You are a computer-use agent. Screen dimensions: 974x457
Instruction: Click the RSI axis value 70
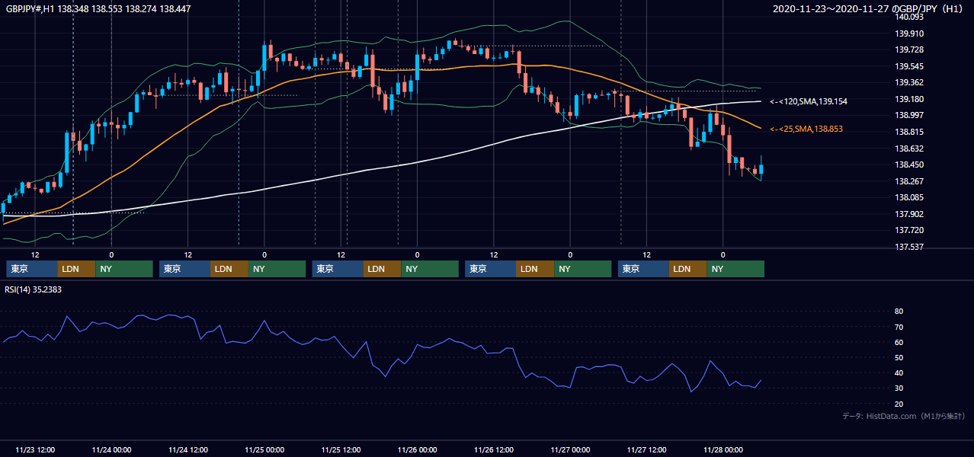coord(899,327)
